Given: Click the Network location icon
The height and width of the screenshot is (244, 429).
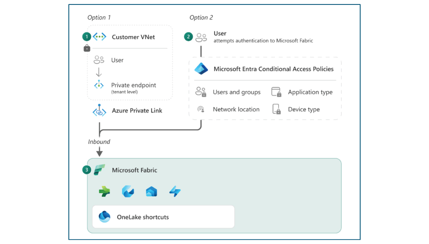Looking at the screenshot, I should click(201, 109).
